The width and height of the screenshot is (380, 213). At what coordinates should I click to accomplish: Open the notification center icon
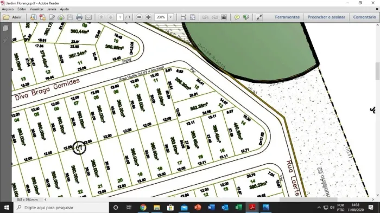[x=371, y=208]
